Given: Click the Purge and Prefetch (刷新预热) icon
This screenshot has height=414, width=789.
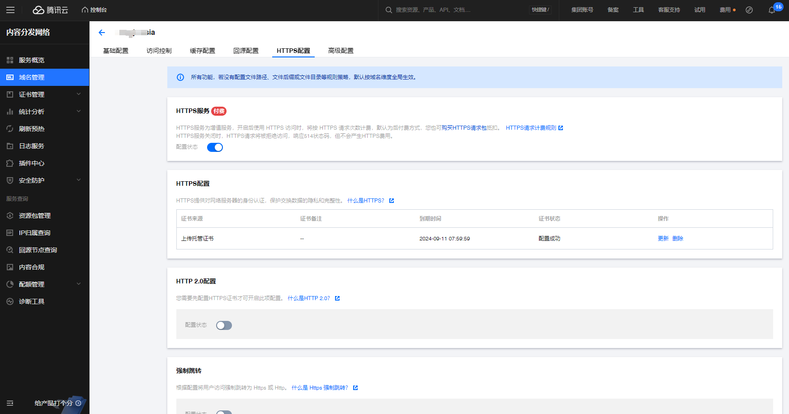Looking at the screenshot, I should click(10, 129).
